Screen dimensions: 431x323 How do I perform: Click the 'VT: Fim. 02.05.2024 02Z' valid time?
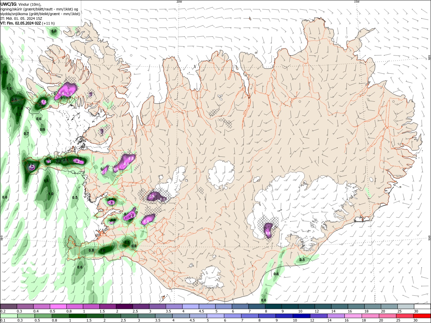click(21, 23)
